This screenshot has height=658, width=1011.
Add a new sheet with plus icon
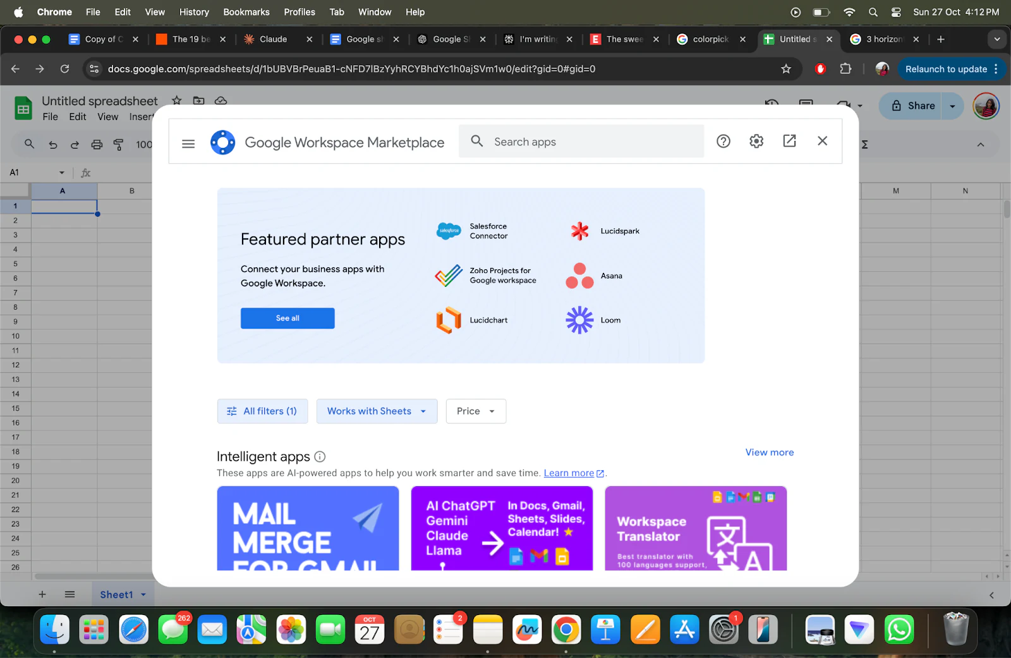click(42, 594)
